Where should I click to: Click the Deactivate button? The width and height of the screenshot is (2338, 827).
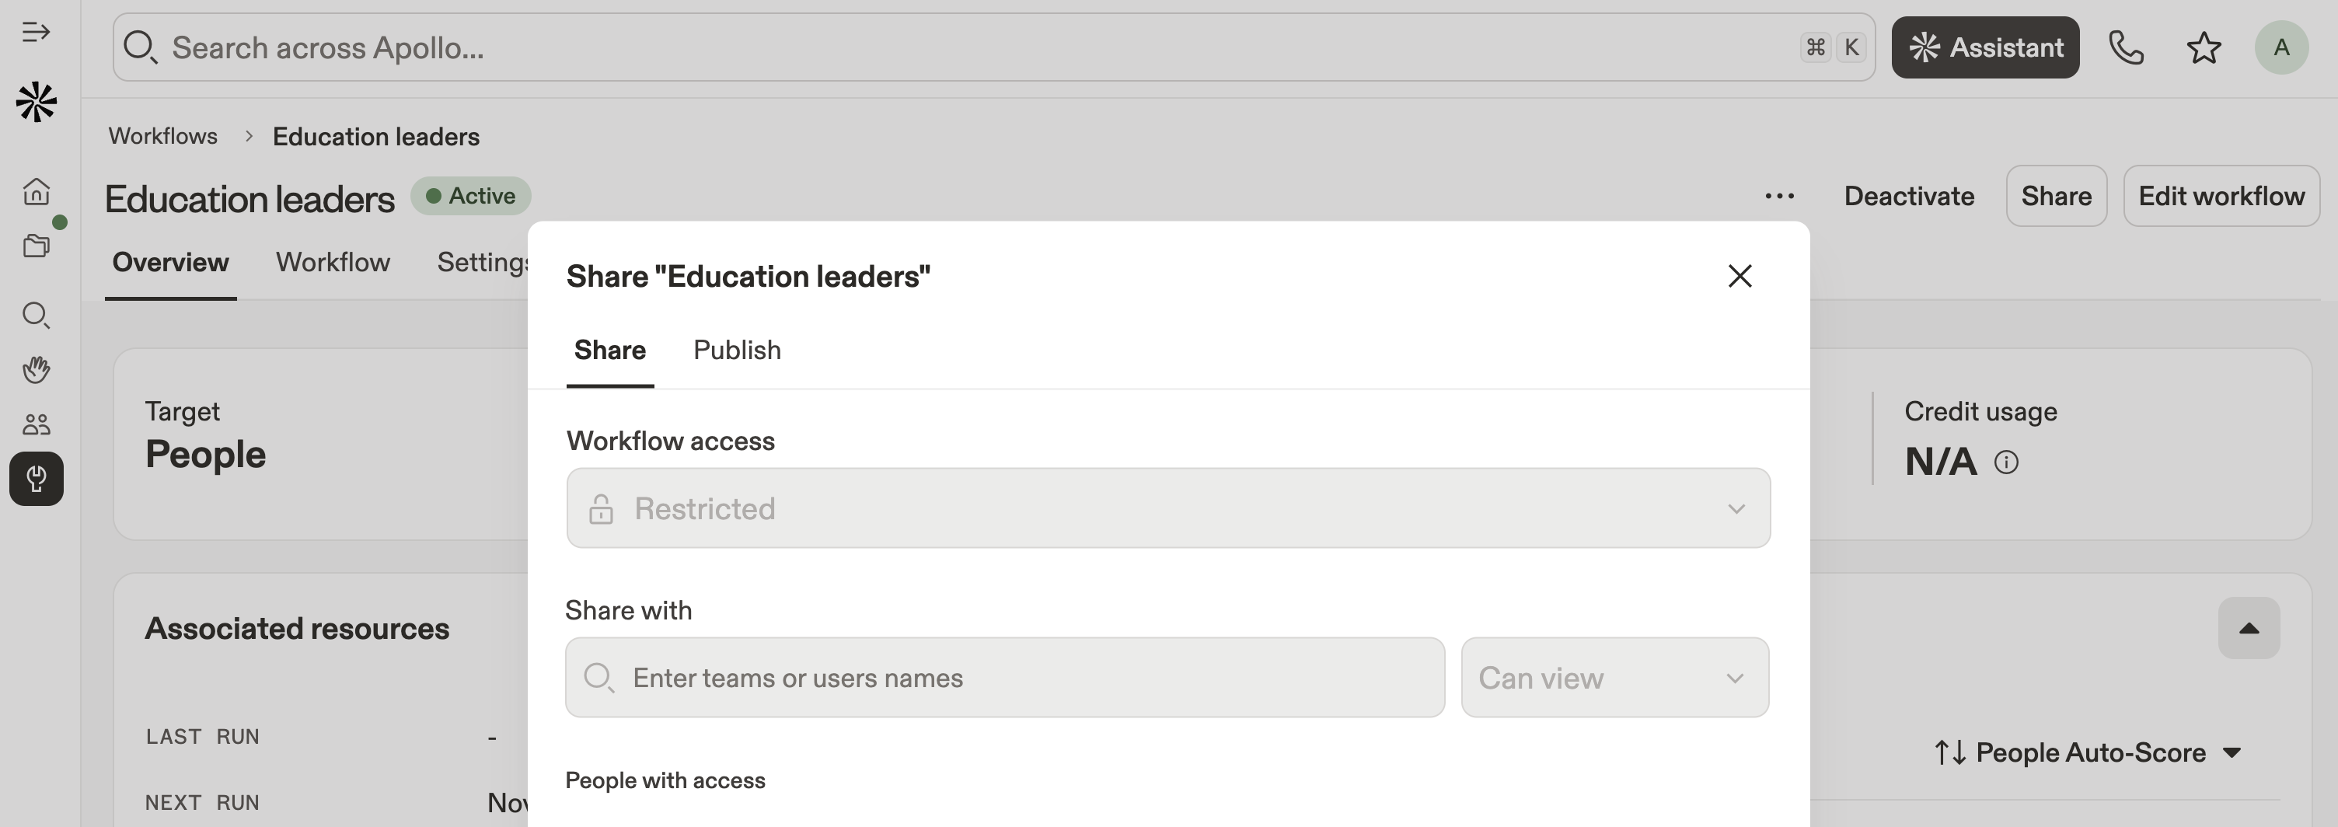(x=1909, y=196)
